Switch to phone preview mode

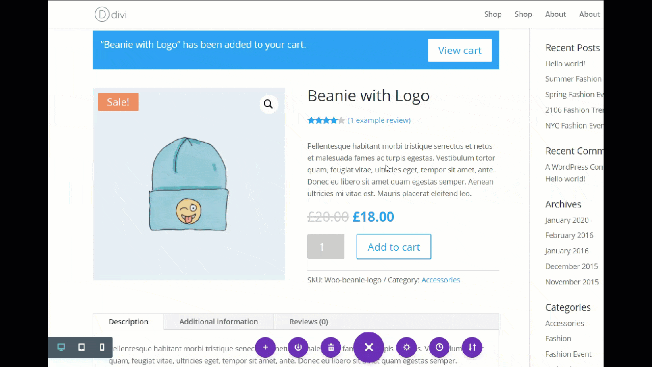102,347
